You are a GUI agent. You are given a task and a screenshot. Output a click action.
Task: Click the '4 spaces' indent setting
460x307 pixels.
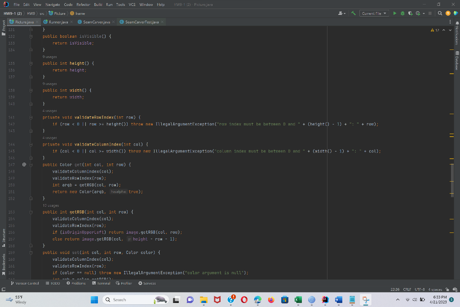435,289
